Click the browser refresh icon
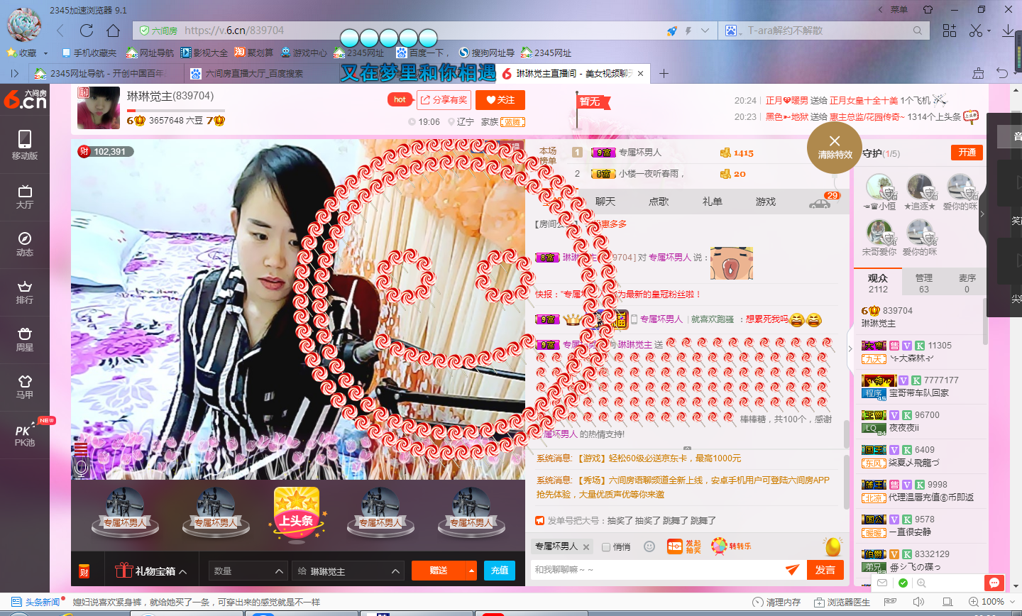 tap(87, 31)
